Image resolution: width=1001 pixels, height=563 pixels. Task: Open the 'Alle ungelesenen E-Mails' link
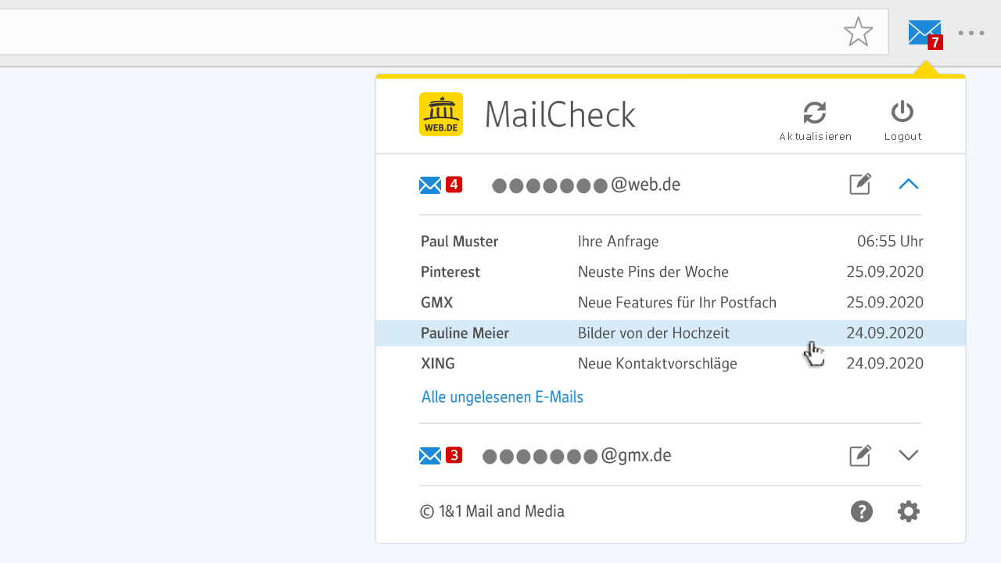coord(502,397)
